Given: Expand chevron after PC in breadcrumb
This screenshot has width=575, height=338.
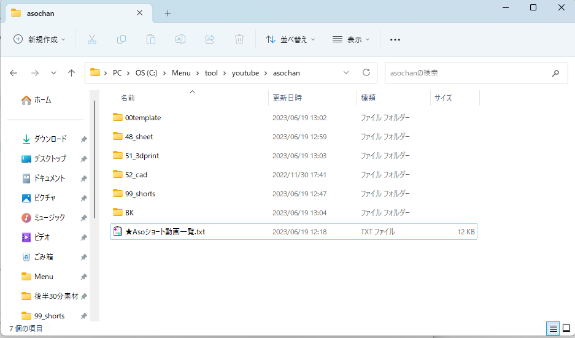Looking at the screenshot, I should pyautogui.click(x=128, y=73).
